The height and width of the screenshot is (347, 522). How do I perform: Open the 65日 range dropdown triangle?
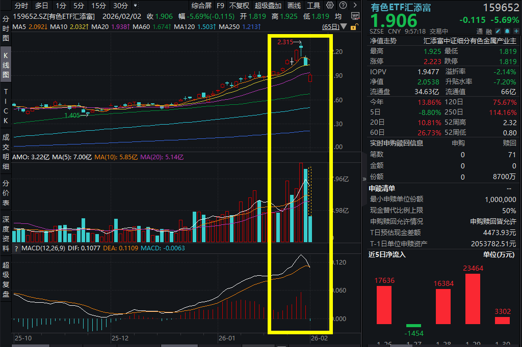point(344,26)
